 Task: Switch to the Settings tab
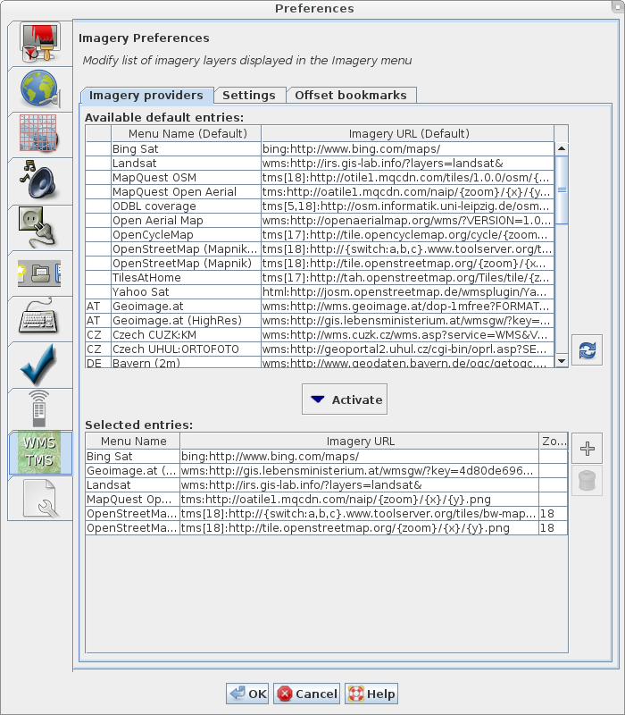(x=248, y=96)
